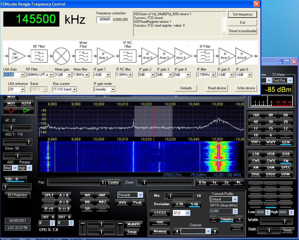Open the Transmit Profile Default dropdown

(x=235, y=199)
